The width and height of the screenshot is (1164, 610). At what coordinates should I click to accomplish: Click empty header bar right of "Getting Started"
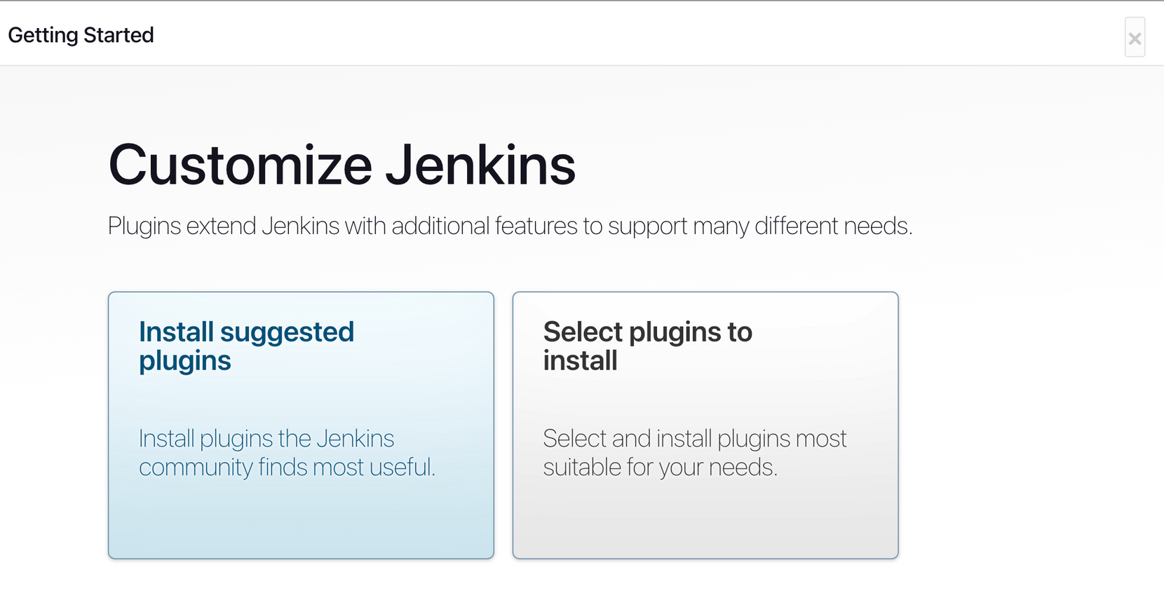631,35
